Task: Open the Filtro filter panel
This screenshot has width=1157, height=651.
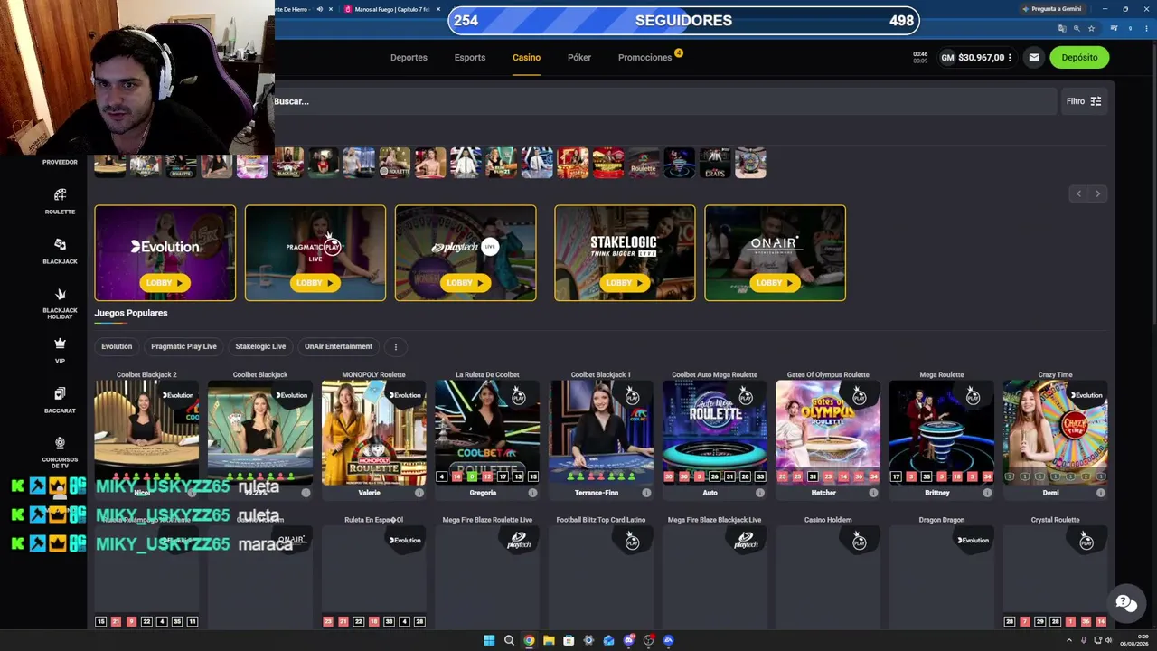Action: point(1084,101)
